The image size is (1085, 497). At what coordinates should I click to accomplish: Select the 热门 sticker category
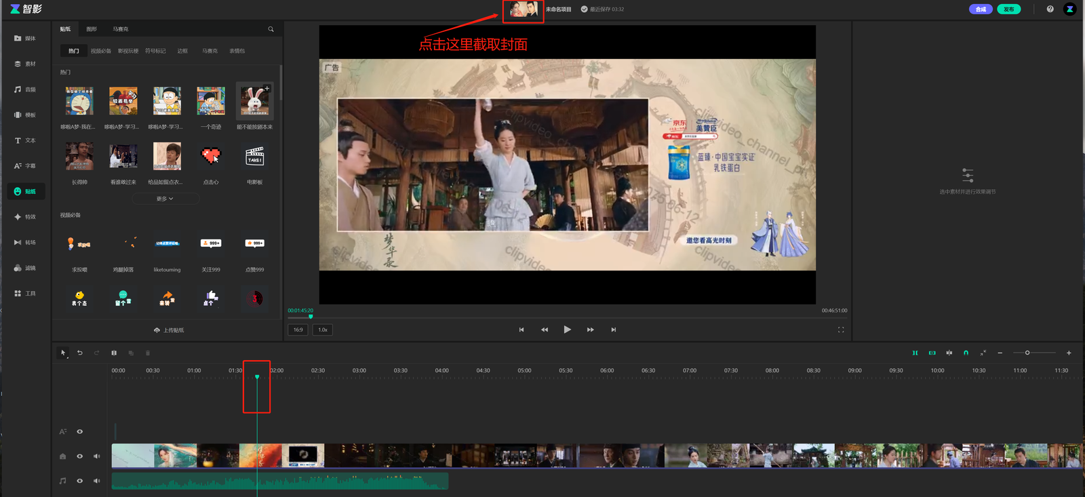(74, 51)
